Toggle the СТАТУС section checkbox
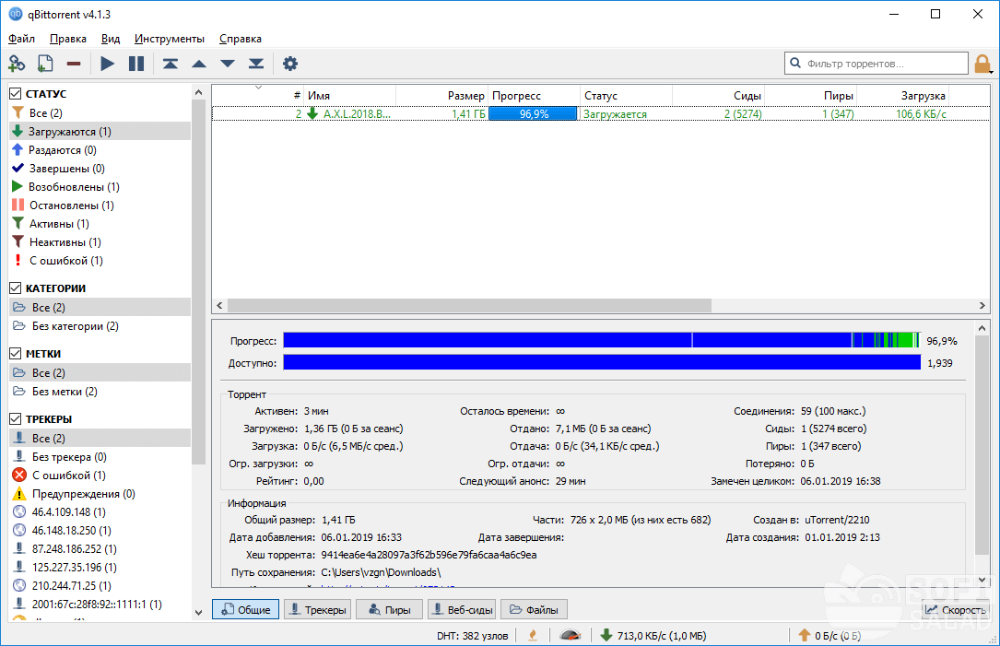The image size is (1000, 646). click(16, 94)
